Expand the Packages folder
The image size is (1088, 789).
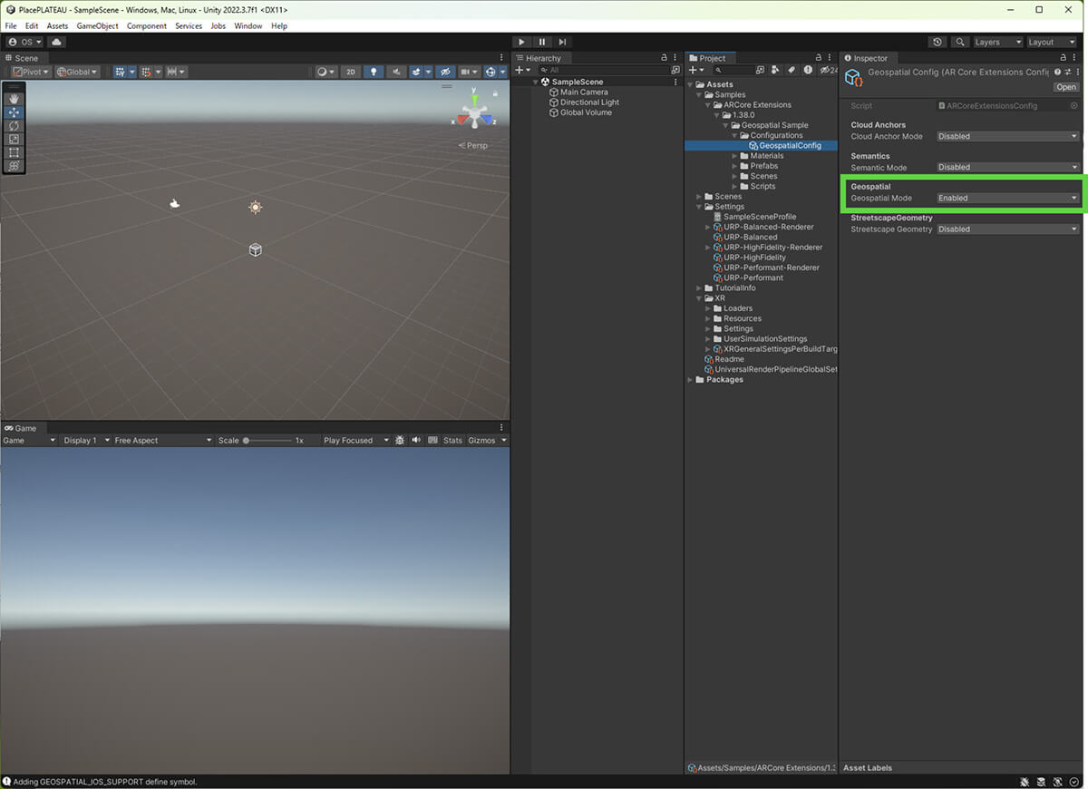tap(690, 380)
